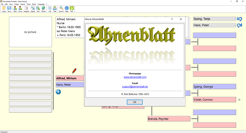Open the Adjust tool in toolbar

pos(33,9)
